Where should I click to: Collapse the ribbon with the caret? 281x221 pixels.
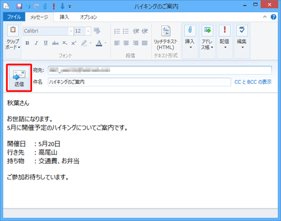coord(265,17)
